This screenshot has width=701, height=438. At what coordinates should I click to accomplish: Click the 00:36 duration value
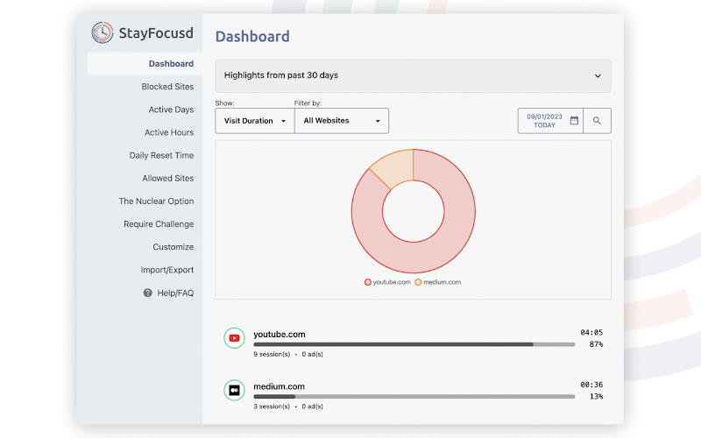coord(591,385)
